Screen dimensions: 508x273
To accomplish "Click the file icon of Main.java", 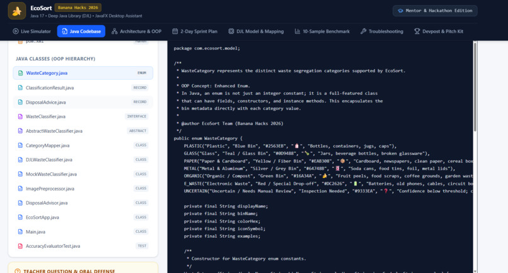I will coord(20,232).
